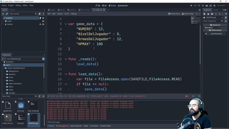Open the Main Characters folder
Image resolution: width=229 pixels, height=129 pixels.
(x=15, y=83)
